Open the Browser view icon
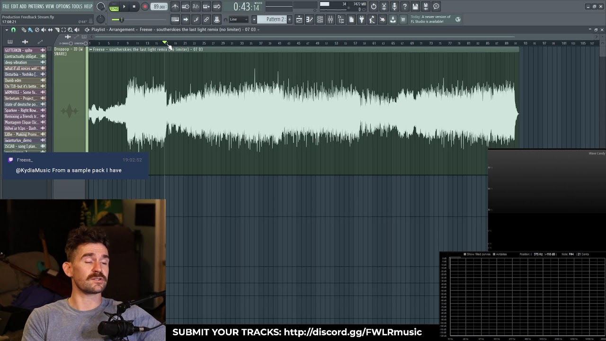This screenshot has width=606, height=341. click(x=341, y=19)
